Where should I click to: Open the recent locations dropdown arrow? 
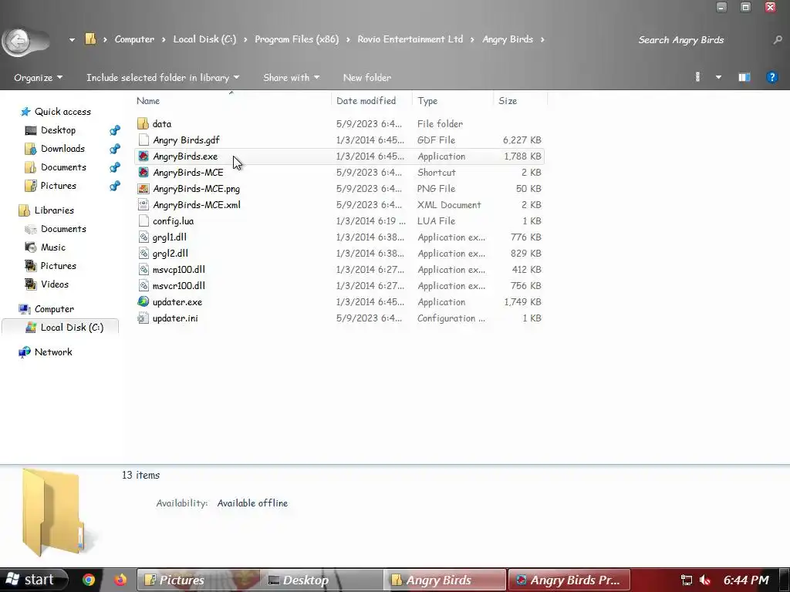[x=72, y=40]
